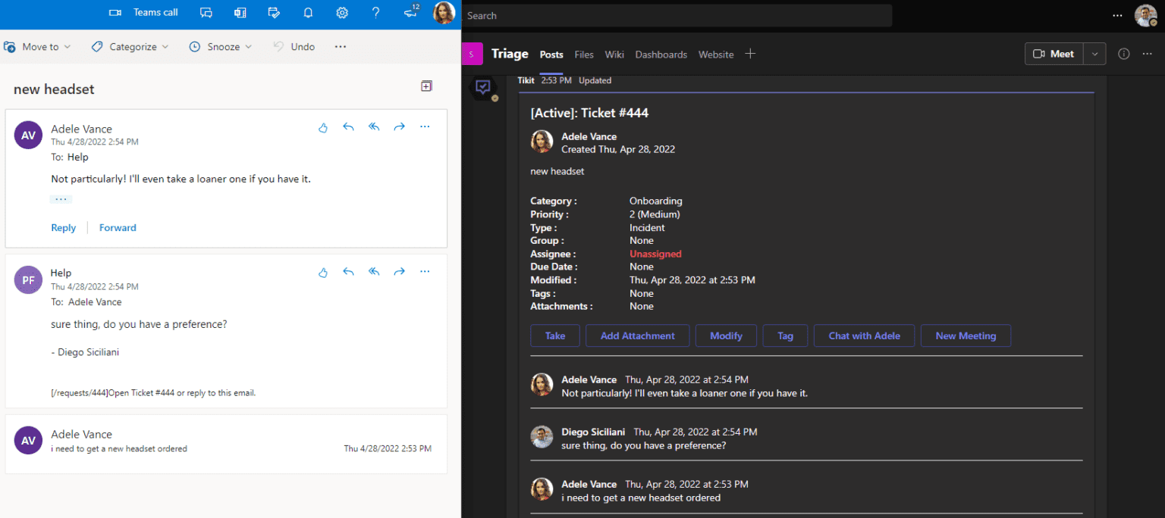The height and width of the screenshot is (518, 1165).
Task: Open Outlook settings gear
Action: (x=341, y=13)
